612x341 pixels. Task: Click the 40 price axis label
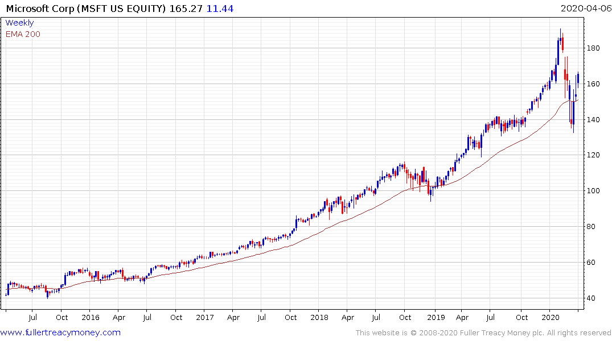coord(591,298)
